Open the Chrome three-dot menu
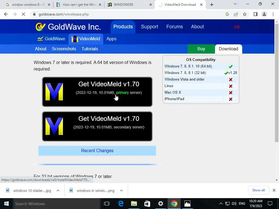Image resolution: width=279 pixels, height=209 pixels. [273, 14]
